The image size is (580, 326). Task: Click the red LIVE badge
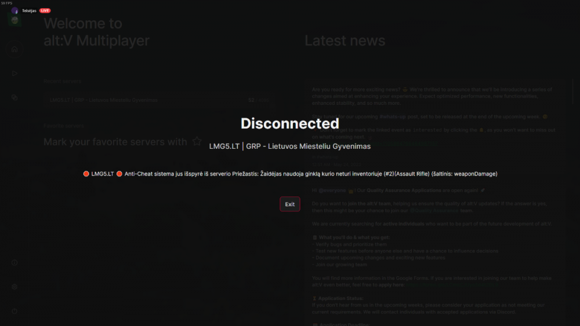click(x=45, y=10)
